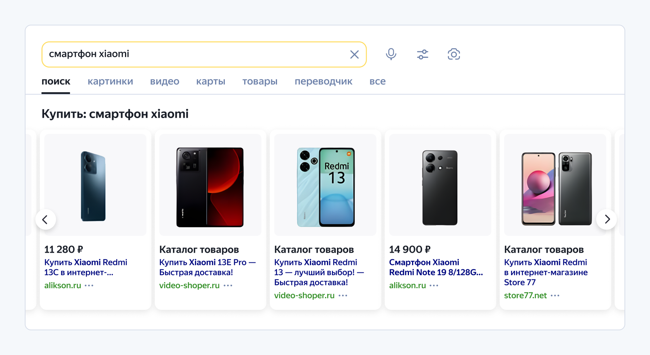Clear the search query with the X icon

tap(354, 54)
